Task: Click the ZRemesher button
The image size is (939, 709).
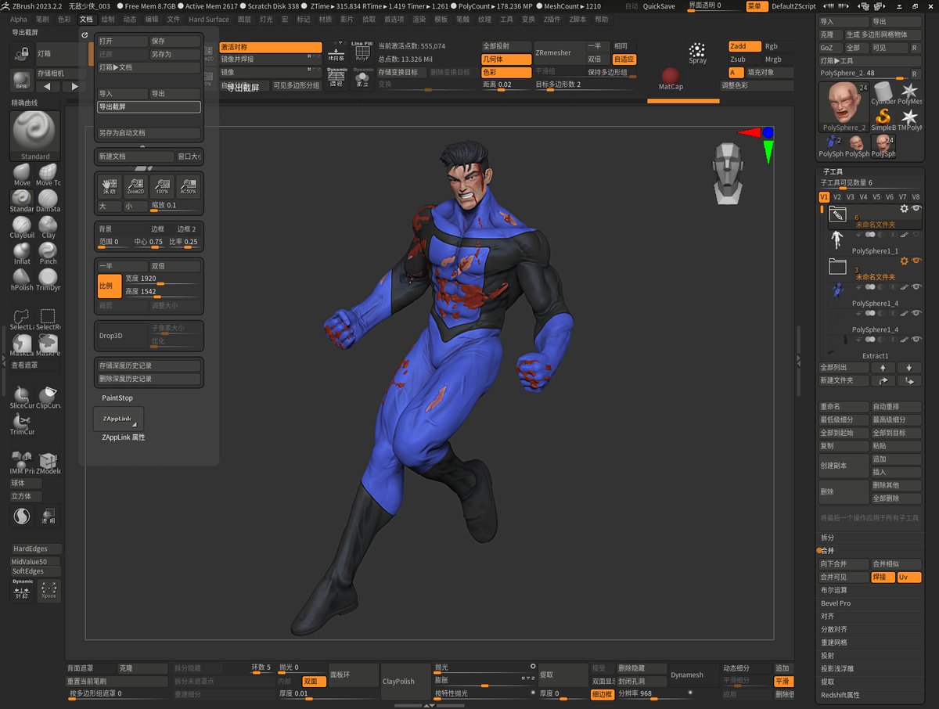Action: (x=559, y=53)
